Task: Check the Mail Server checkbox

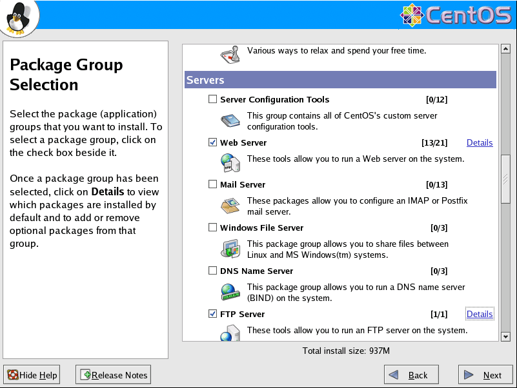Action: tap(212, 184)
